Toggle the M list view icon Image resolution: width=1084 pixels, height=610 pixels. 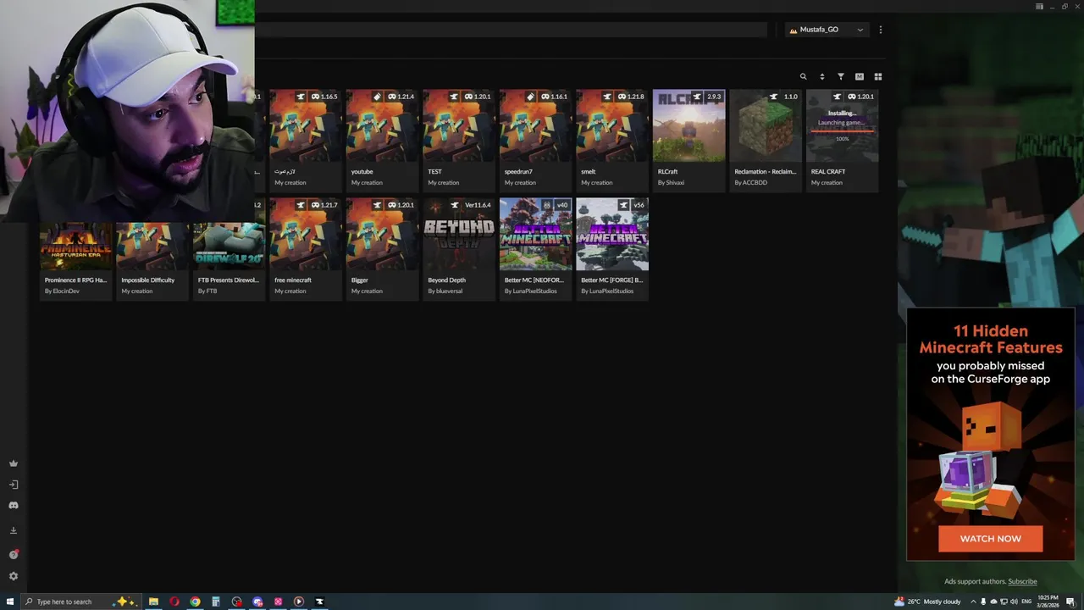point(860,76)
